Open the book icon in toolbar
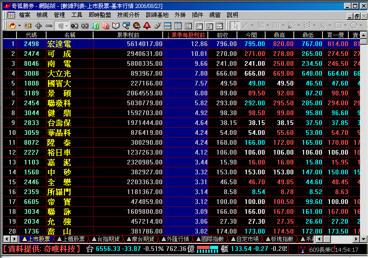Viewport: 368px width, 258px height. (116, 25)
